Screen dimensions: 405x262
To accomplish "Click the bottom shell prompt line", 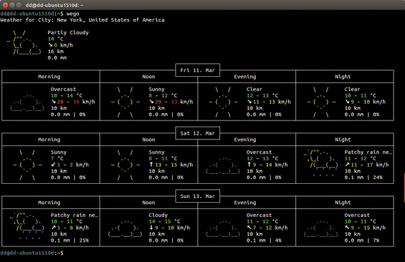I will pyautogui.click(x=32, y=253).
